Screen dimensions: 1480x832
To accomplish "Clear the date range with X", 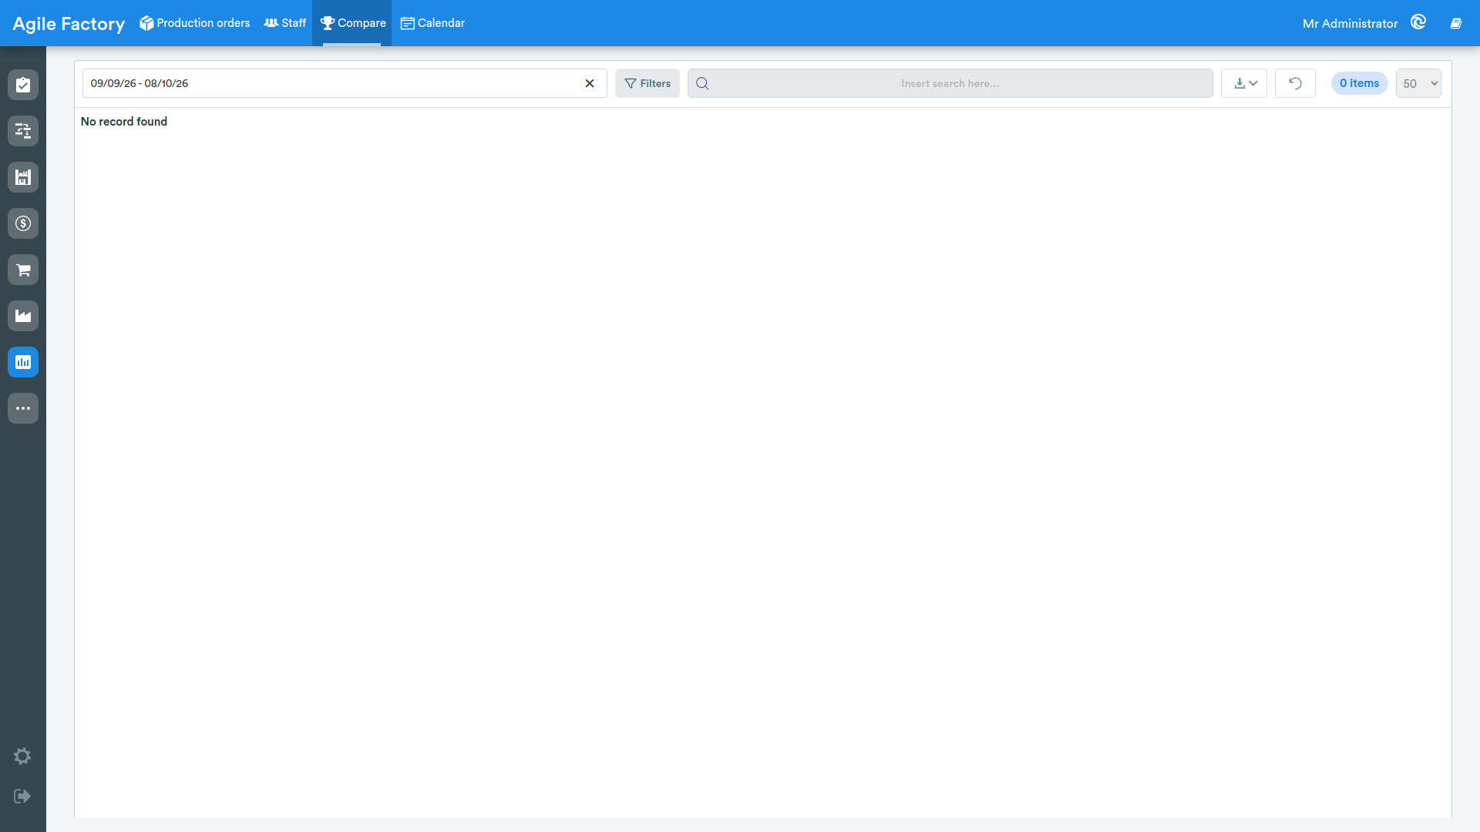I will coord(590,83).
